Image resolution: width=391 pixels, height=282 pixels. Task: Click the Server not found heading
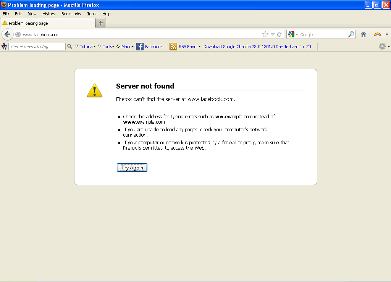[145, 86]
